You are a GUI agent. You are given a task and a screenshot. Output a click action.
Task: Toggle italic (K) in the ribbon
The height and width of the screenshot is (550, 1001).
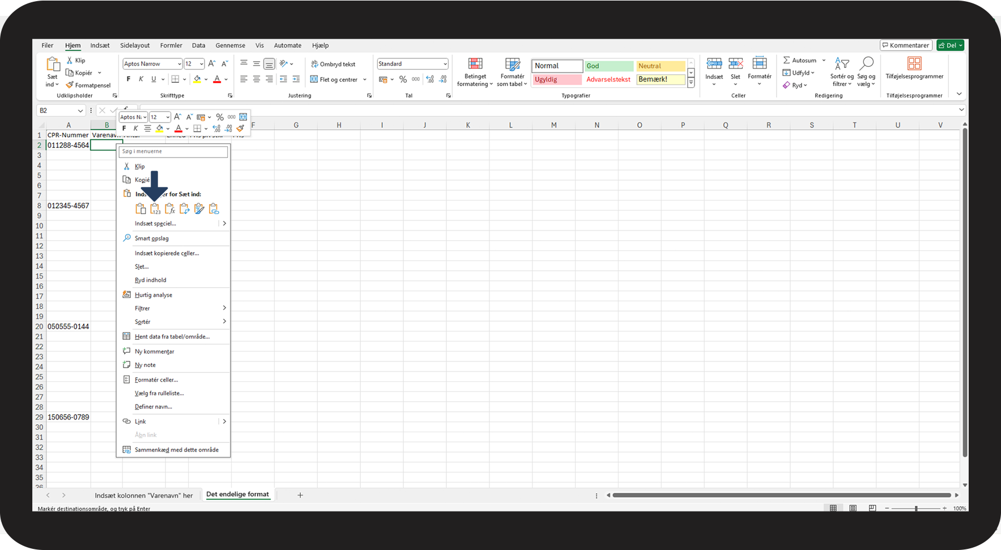(x=141, y=79)
